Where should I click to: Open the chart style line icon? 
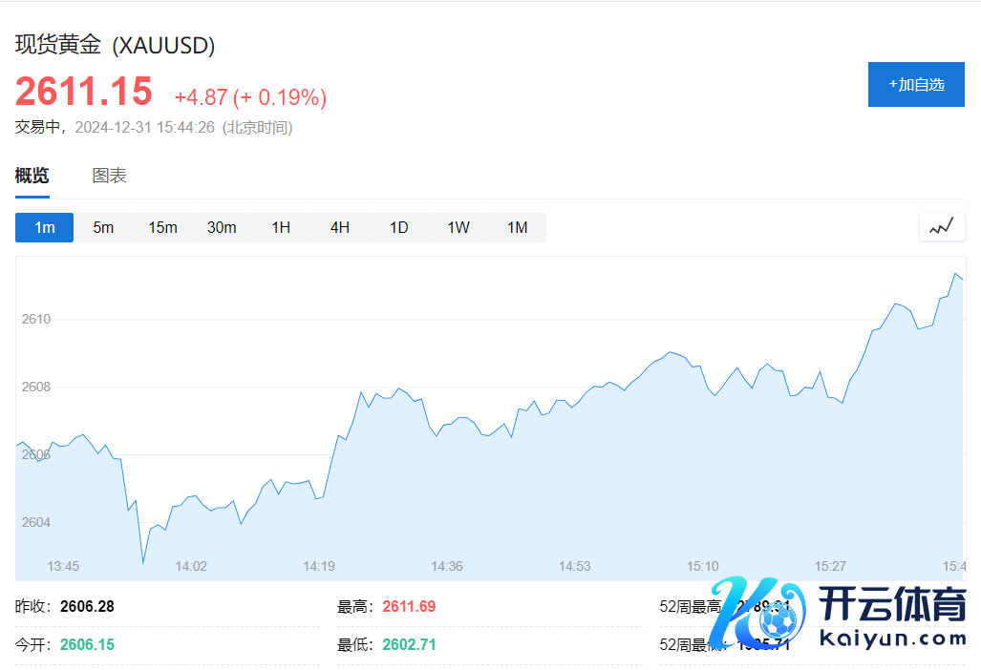[941, 226]
